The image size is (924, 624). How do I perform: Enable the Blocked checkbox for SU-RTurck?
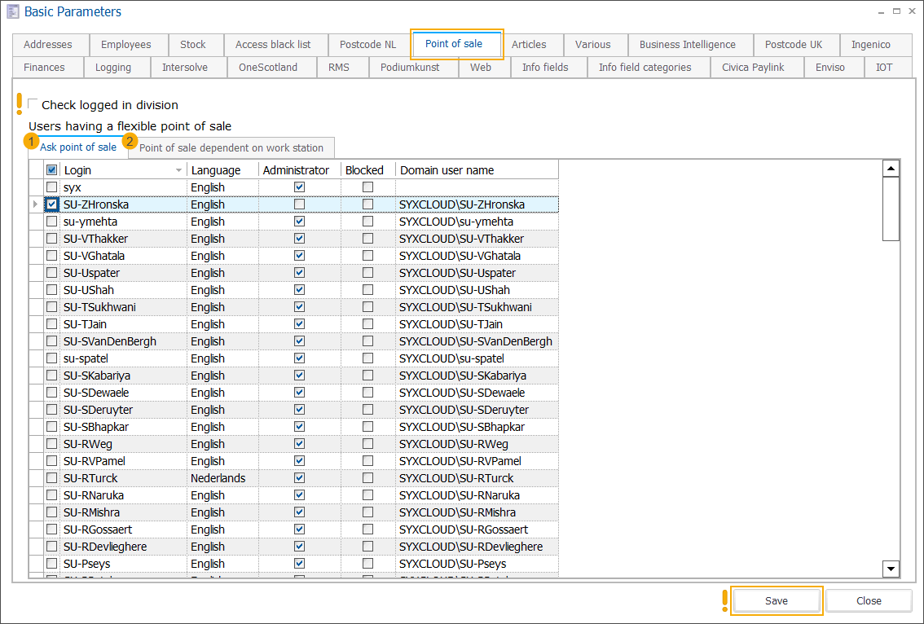(x=367, y=478)
